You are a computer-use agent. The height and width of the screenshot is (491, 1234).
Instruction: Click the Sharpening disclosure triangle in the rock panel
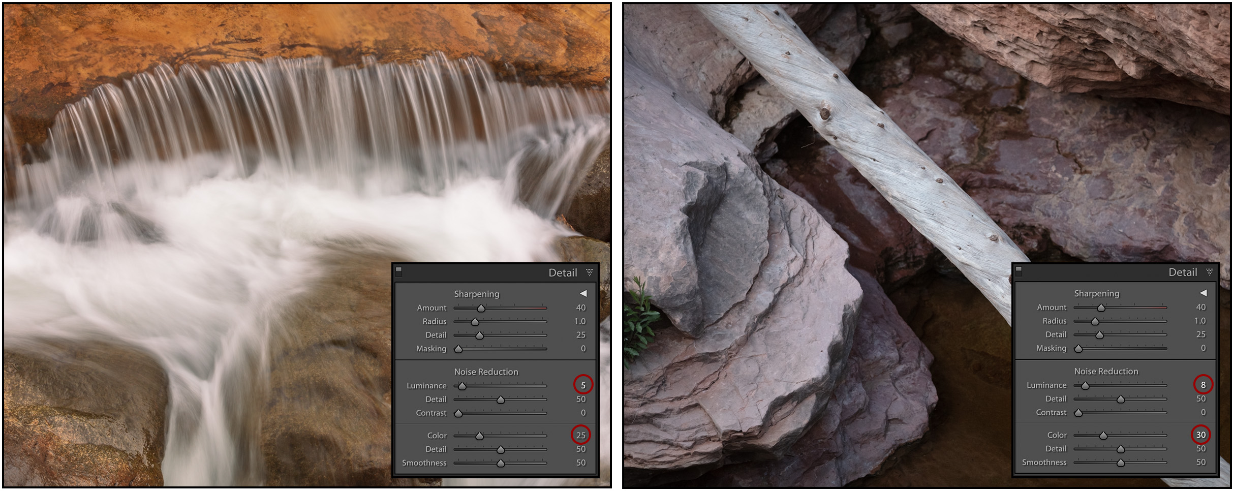pyautogui.click(x=1204, y=293)
